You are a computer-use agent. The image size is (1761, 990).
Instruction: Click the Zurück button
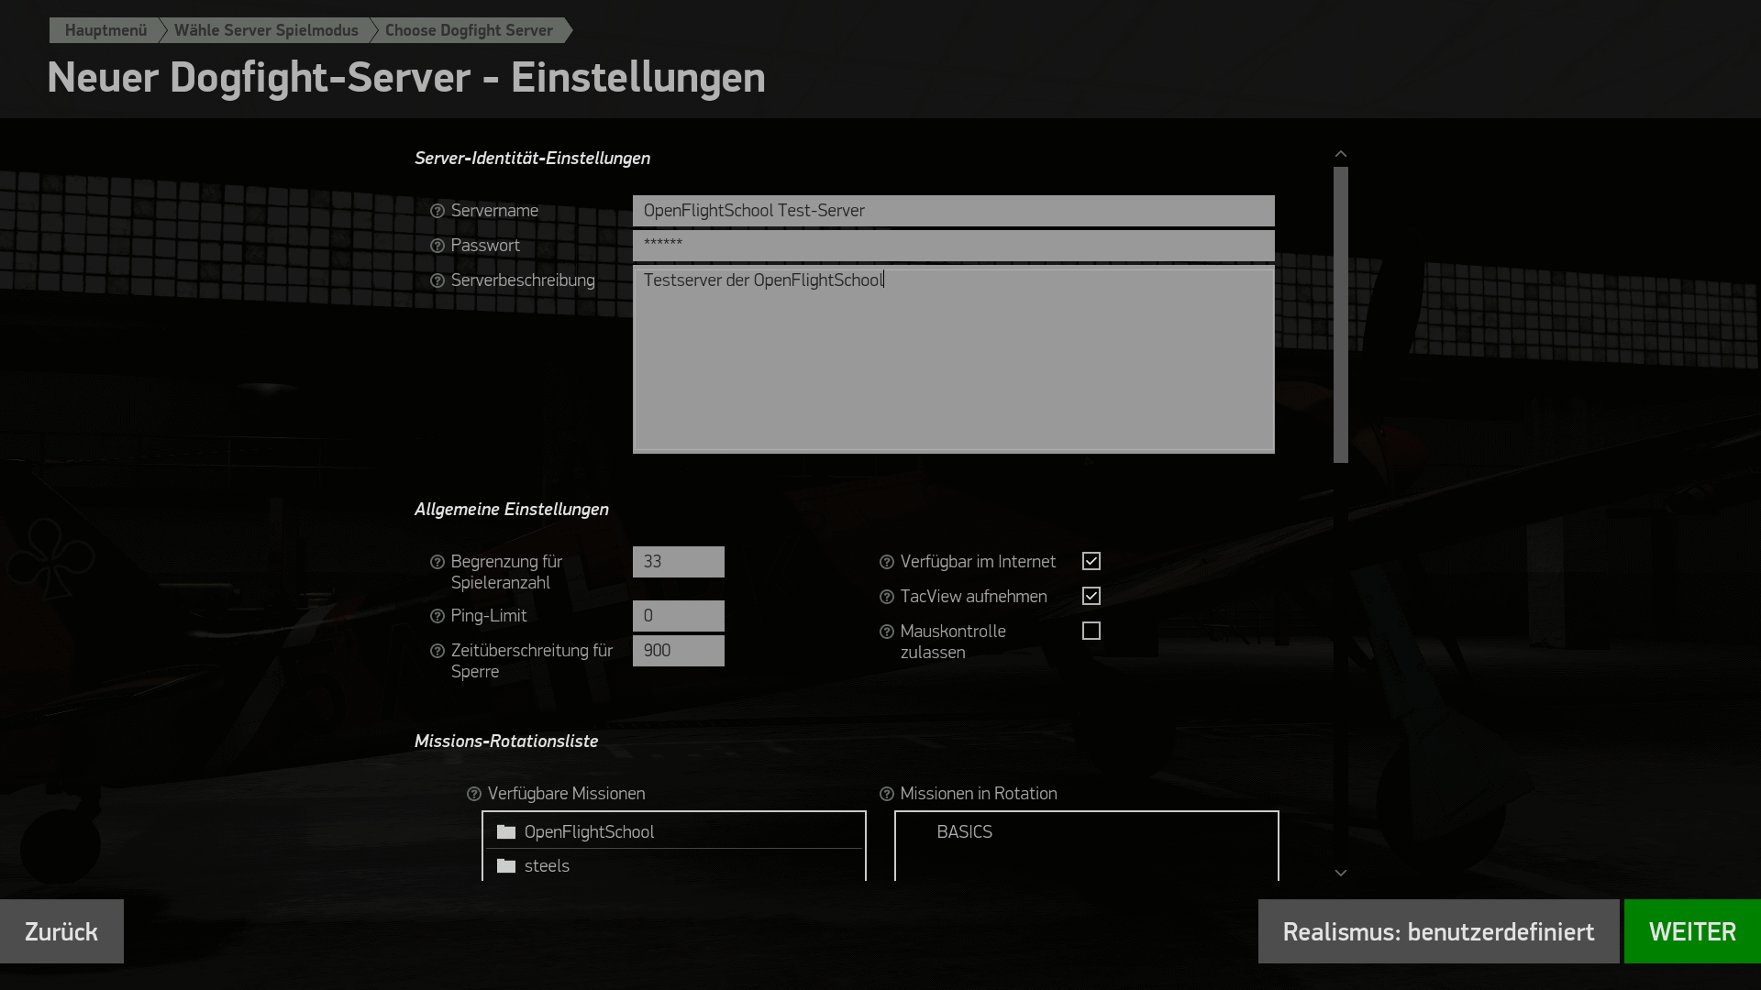click(61, 931)
